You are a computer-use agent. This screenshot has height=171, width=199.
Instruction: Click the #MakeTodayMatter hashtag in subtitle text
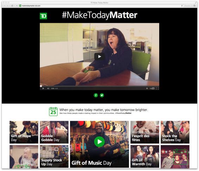point(123,113)
